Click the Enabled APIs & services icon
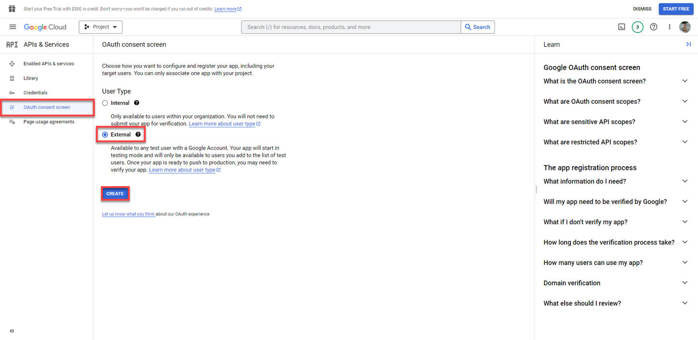The width and height of the screenshot is (698, 340). tap(12, 64)
